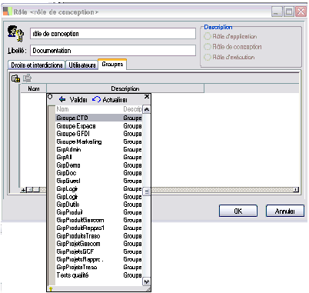
Task: Click the small yellow icon at popup bottom-left
Action: tap(51, 289)
